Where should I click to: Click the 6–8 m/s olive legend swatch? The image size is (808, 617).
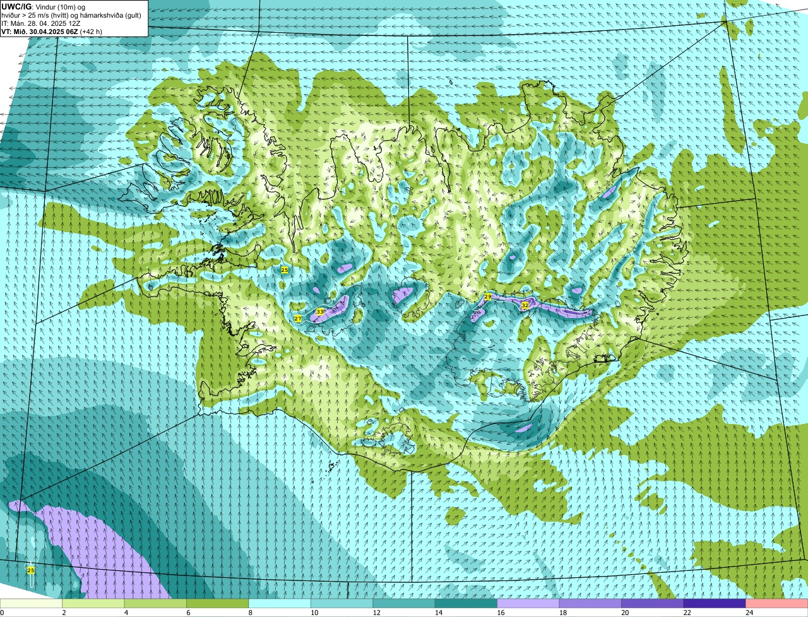(x=218, y=604)
